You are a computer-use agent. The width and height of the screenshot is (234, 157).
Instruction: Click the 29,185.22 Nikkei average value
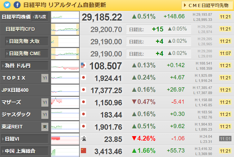pyautogui.click(x=102, y=17)
